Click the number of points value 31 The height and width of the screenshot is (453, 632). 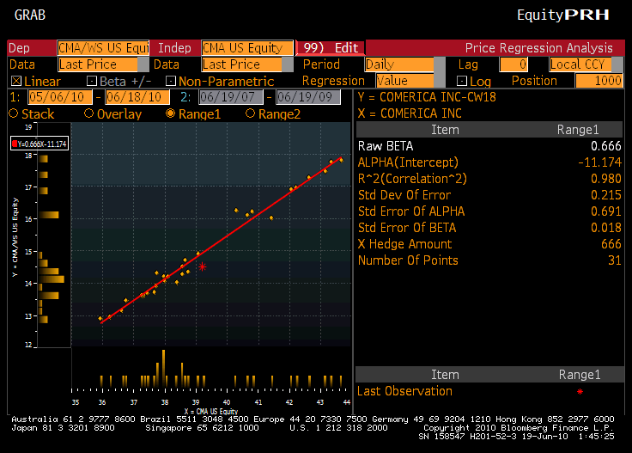(615, 260)
